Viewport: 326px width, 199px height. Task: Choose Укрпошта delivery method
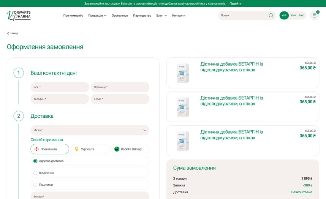(90, 149)
